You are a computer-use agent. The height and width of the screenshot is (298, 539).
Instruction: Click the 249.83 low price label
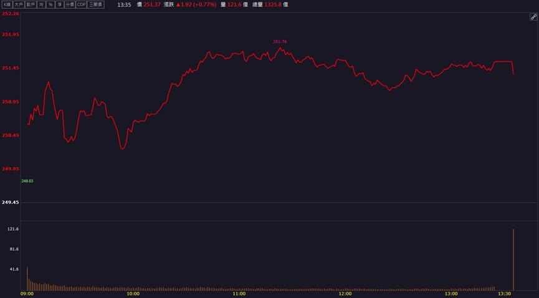tap(27, 181)
